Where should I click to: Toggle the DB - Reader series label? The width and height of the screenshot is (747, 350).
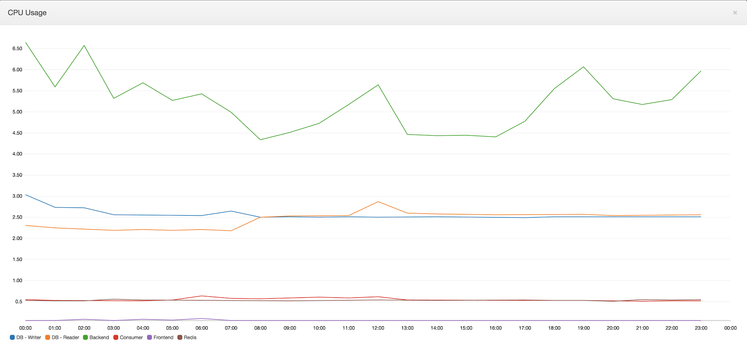click(65, 337)
